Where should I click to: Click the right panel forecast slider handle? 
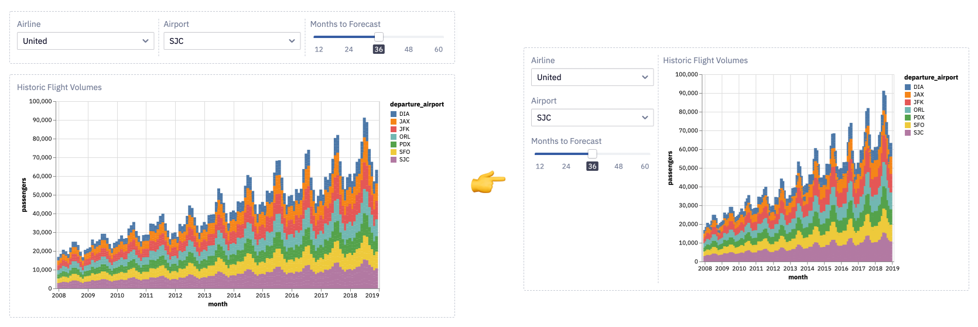[592, 154]
